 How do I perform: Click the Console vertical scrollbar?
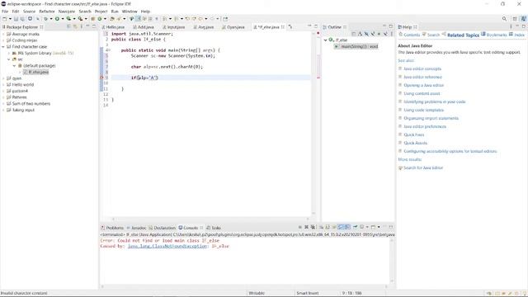pyautogui.click(x=392, y=261)
